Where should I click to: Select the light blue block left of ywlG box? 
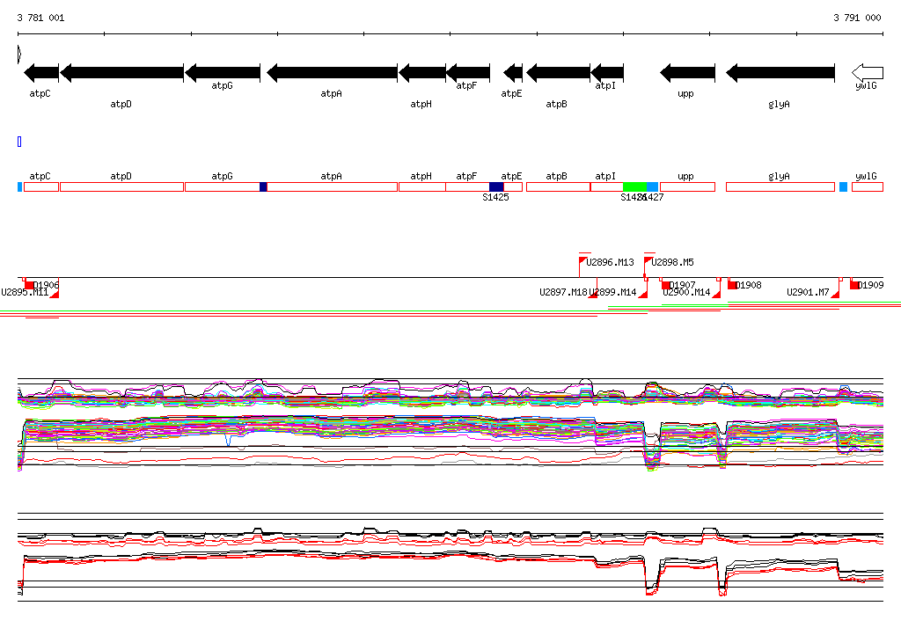(x=843, y=186)
